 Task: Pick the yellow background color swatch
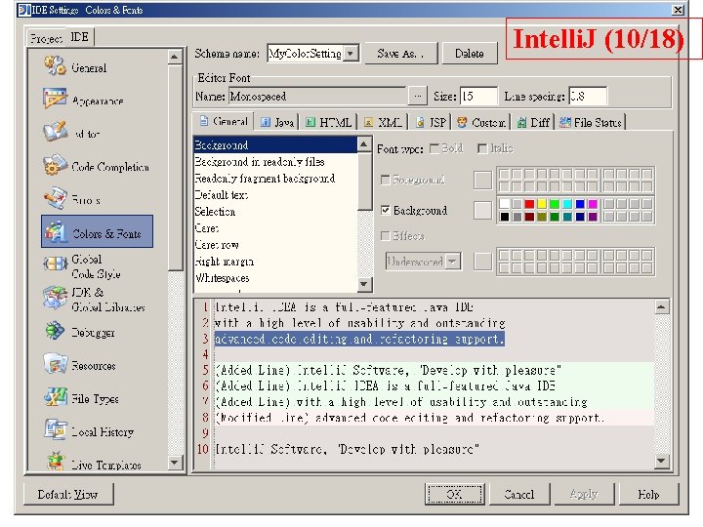542,204
